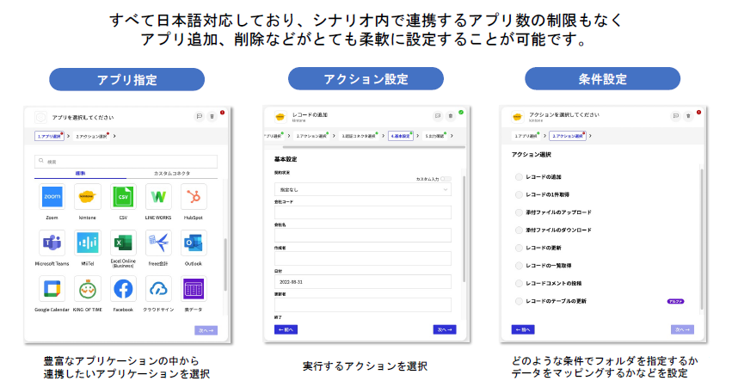Click 前へ button in アクション選択 panel
The image size is (732, 387).
523,329
